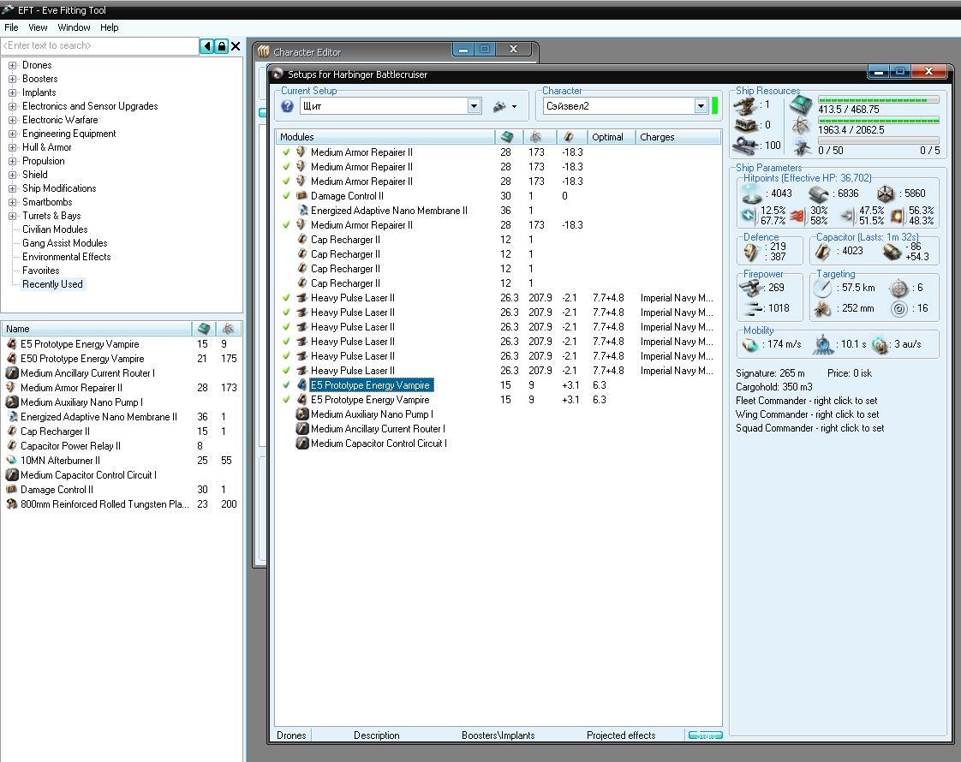Screen dimensions: 961x762
Task: Open the Help menu
Action: 110,27
